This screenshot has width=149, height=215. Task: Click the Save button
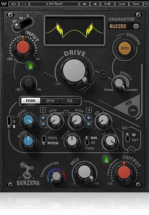[x=136, y=4]
